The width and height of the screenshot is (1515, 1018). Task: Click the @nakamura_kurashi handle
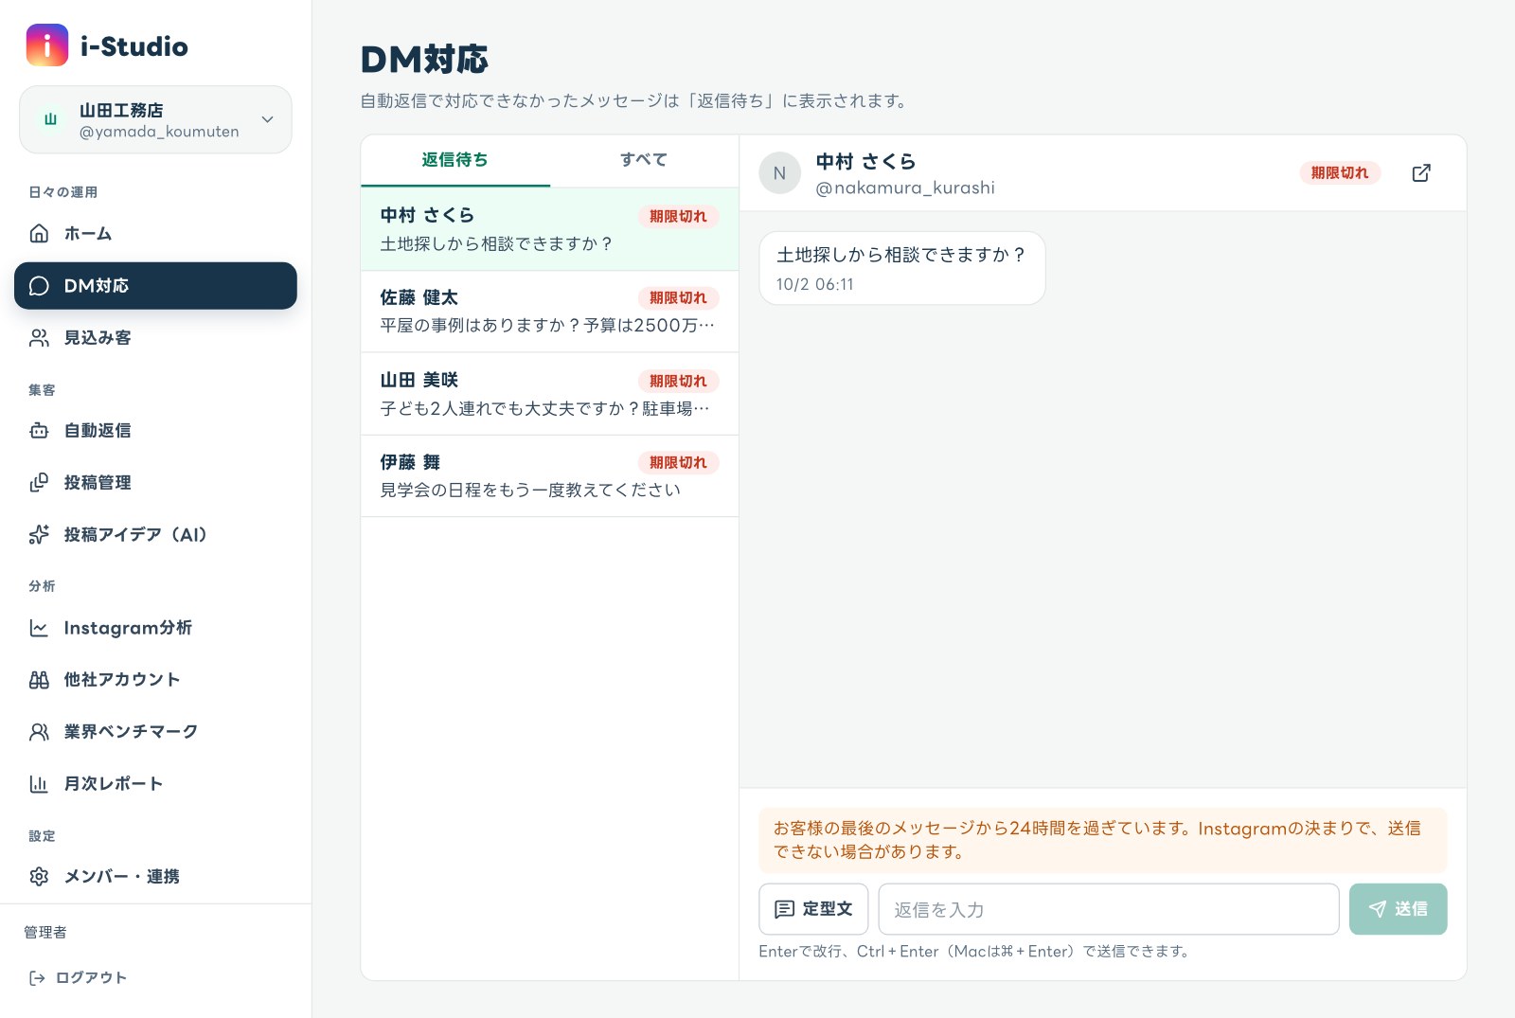click(905, 188)
